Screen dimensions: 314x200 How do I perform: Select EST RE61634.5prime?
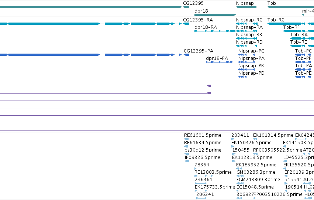pos(203,143)
